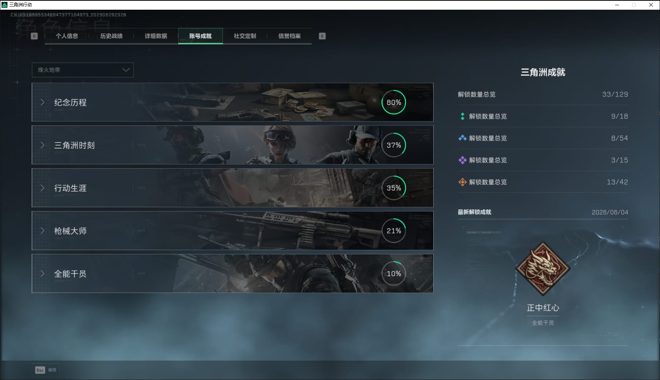
Task: Click the E key next-tab icon
Action: click(322, 36)
